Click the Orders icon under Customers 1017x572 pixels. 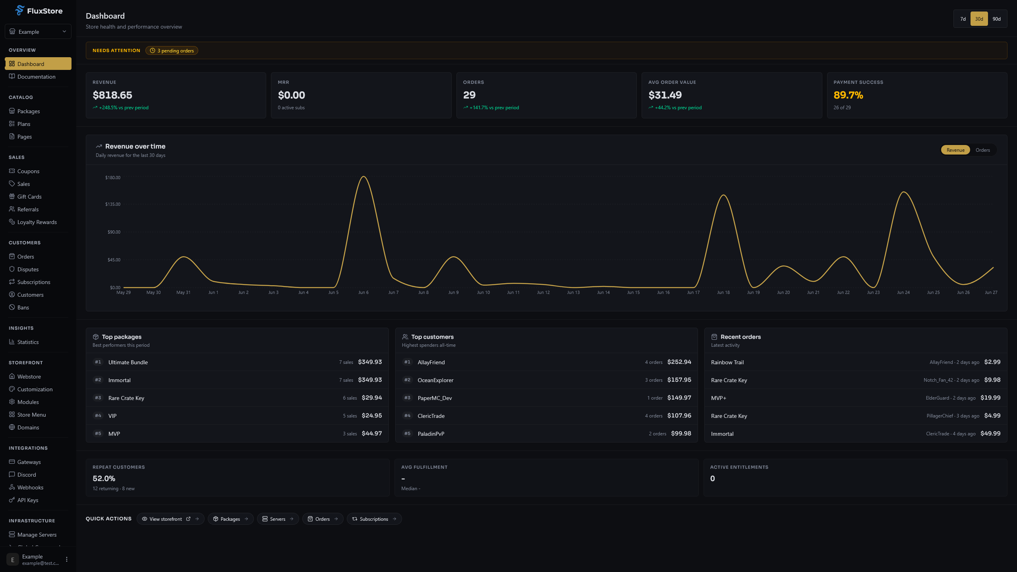[12, 257]
